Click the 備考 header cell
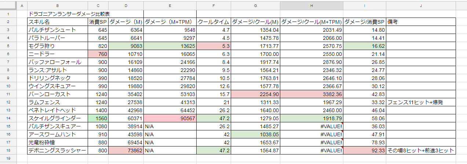The image size is (467, 164). [x=421, y=22]
